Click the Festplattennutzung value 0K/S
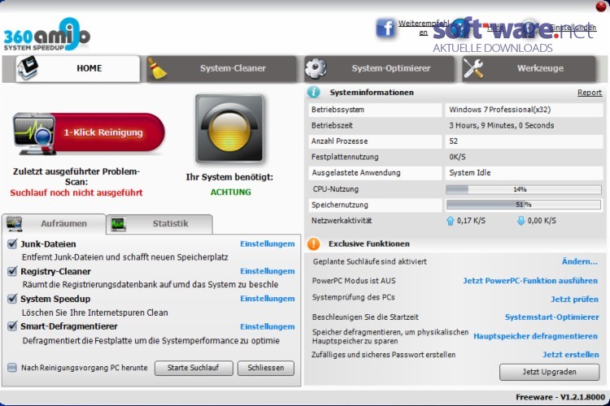Viewport: 610px width, 406px height. (x=457, y=157)
